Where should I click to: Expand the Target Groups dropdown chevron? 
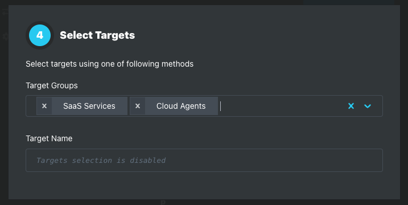pyautogui.click(x=368, y=106)
